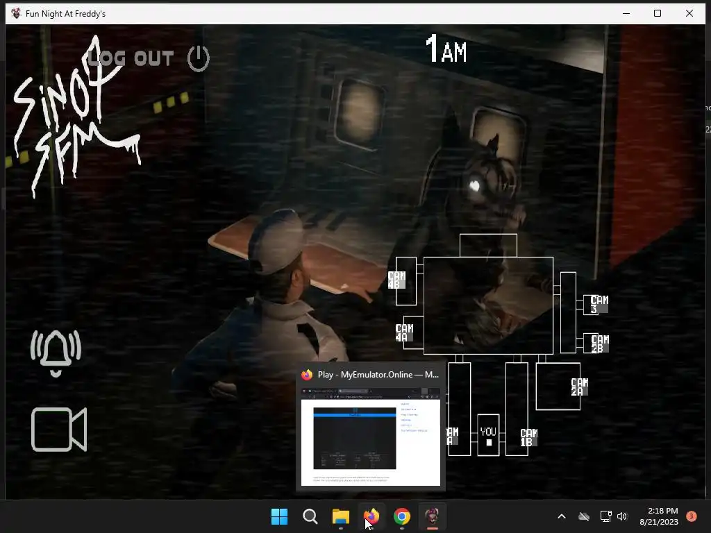The height and width of the screenshot is (533, 711).
Task: Open the Firefox preview thumbnail Play - MyEmulator.Online
Action: 371,437
